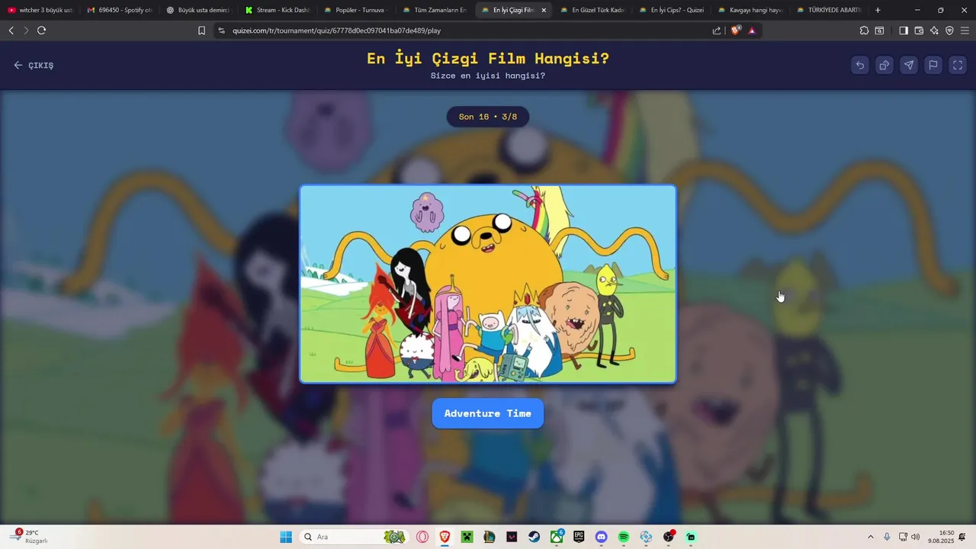Click the browser forward arrow
This screenshot has width=976, height=549.
tap(26, 30)
